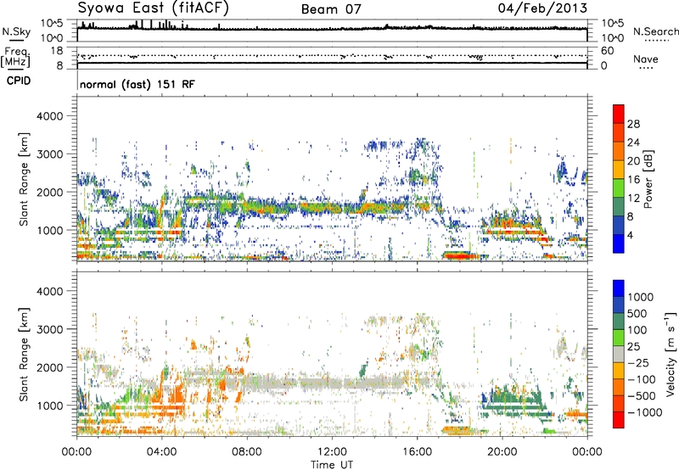Select the '16' power colorbar label
The image size is (679, 470).
(x=633, y=180)
